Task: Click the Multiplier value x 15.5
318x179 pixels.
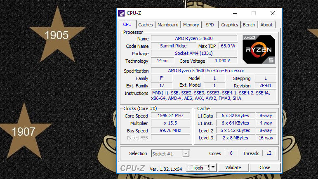Action: coord(171,123)
